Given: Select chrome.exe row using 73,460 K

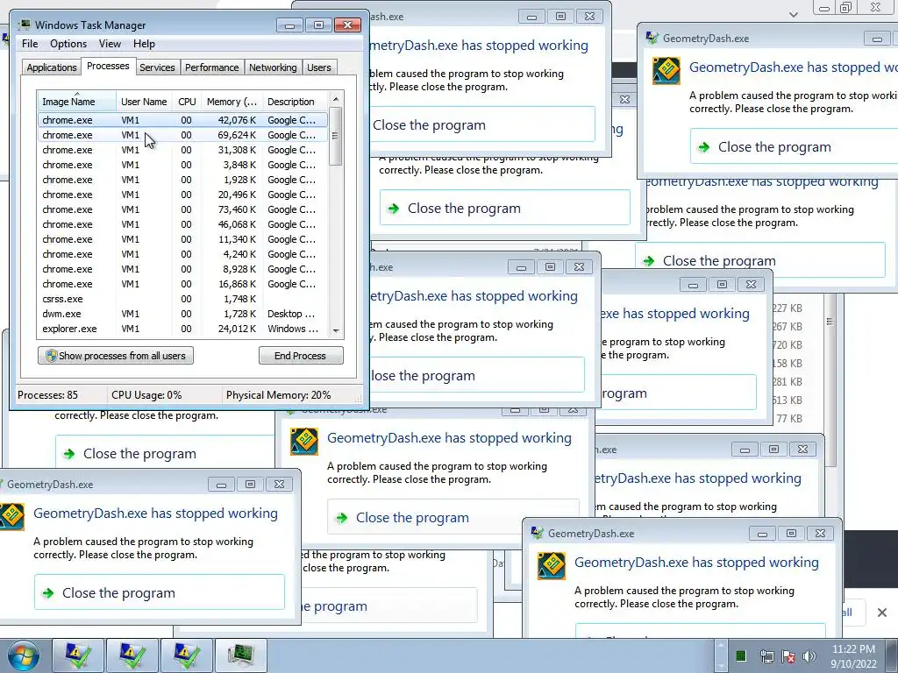Looking at the screenshot, I should [x=183, y=209].
